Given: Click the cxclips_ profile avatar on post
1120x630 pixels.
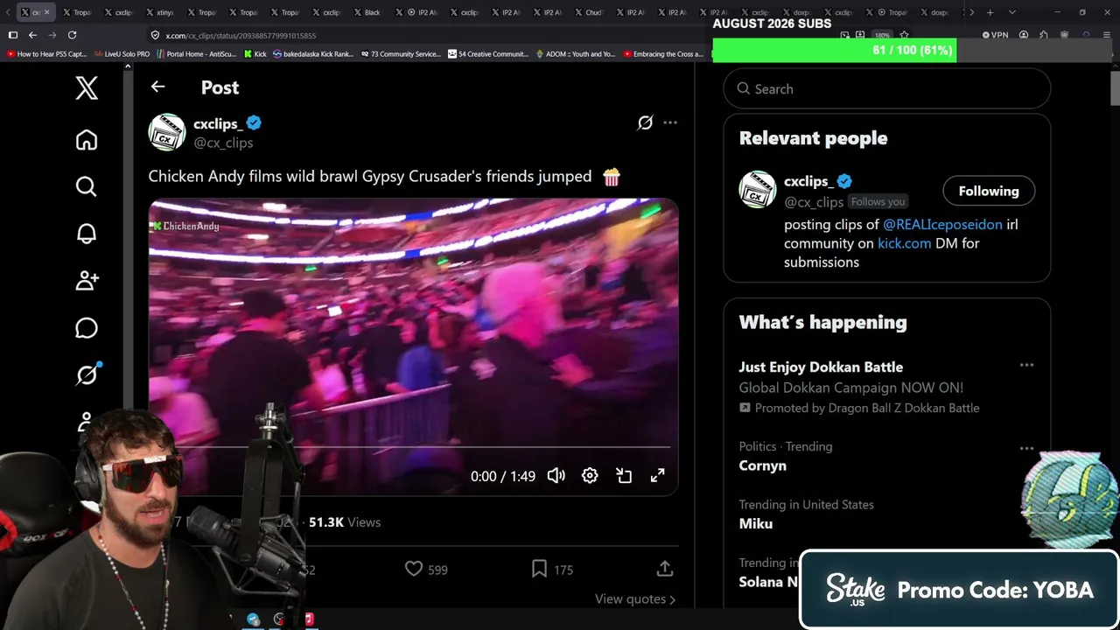Looking at the screenshot, I should [167, 132].
